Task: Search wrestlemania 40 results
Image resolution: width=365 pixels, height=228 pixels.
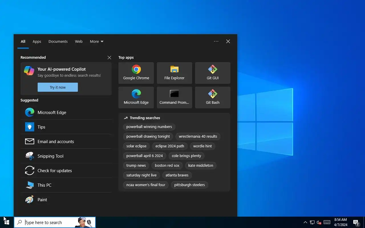Action: (198, 136)
